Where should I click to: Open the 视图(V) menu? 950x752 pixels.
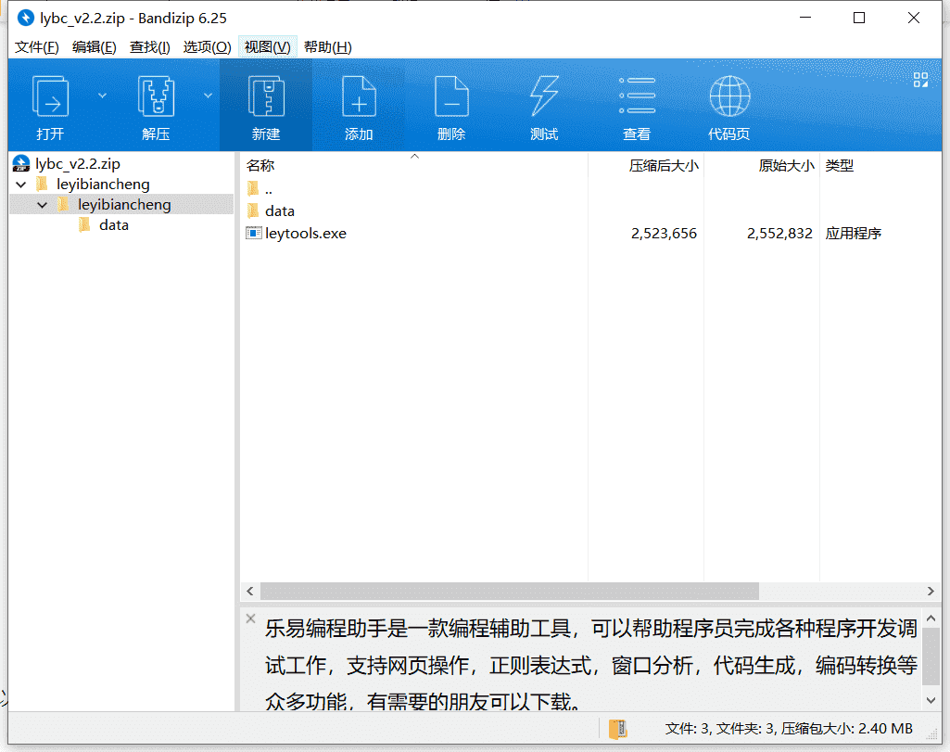(x=267, y=47)
